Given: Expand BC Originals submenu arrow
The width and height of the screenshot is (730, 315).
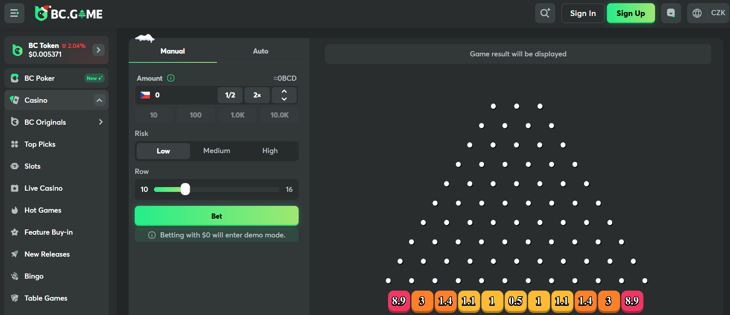Looking at the screenshot, I should pos(101,122).
